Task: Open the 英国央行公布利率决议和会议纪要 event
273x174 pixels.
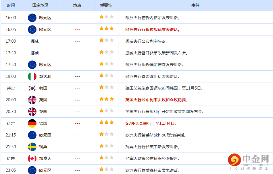Action: coord(157,100)
